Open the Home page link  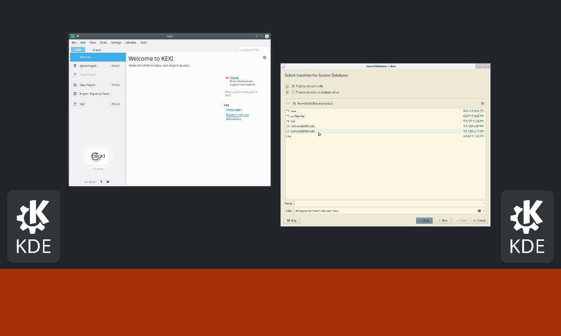click(x=234, y=110)
